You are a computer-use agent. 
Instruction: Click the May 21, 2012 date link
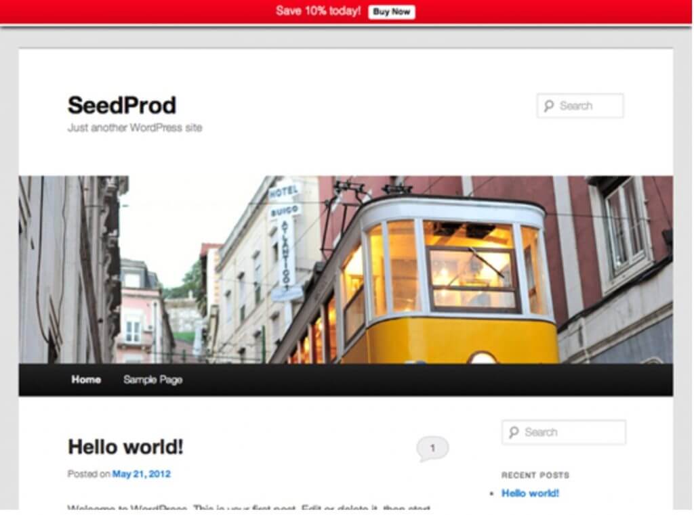[141, 474]
